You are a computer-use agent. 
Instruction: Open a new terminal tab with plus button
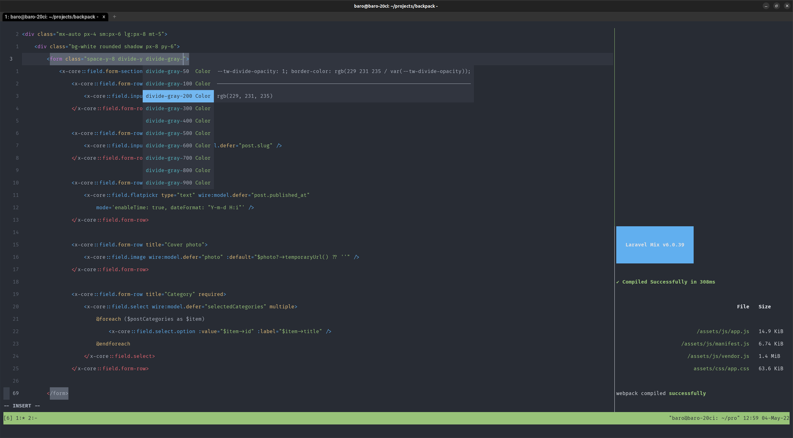click(x=114, y=17)
